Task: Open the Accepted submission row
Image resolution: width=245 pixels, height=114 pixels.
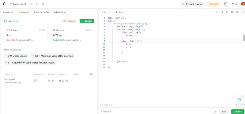Action: point(49,81)
